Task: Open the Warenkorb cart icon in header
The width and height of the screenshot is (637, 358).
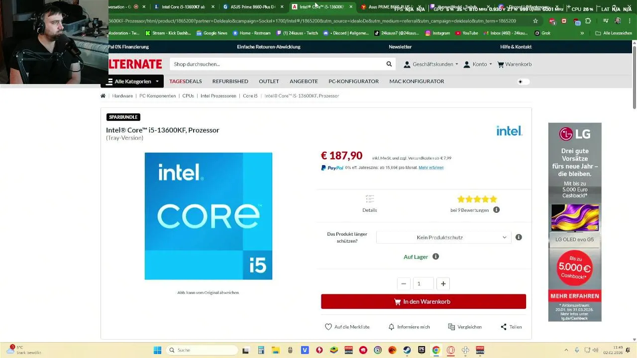Action: 501,64
